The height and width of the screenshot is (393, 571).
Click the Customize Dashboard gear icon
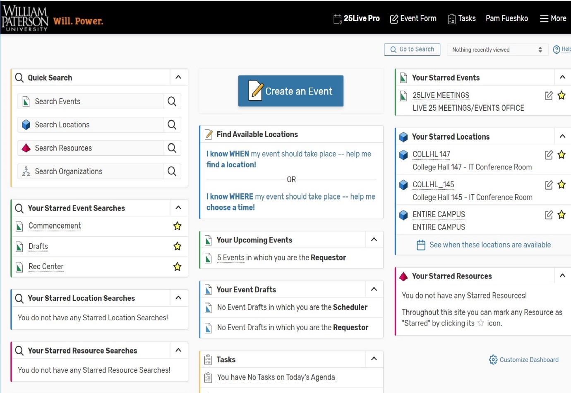[493, 360]
